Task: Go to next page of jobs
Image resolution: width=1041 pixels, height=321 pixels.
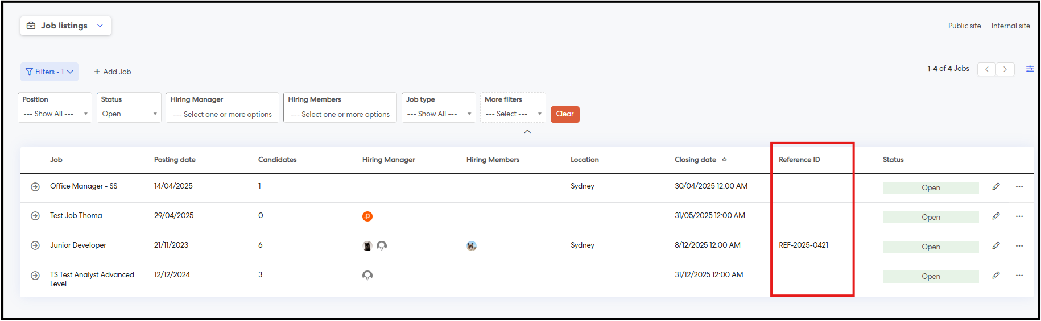Action: 1005,69
